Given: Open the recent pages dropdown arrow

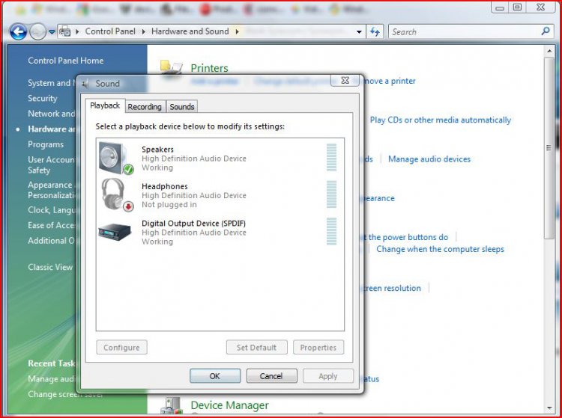Looking at the screenshot, I should click(52, 32).
